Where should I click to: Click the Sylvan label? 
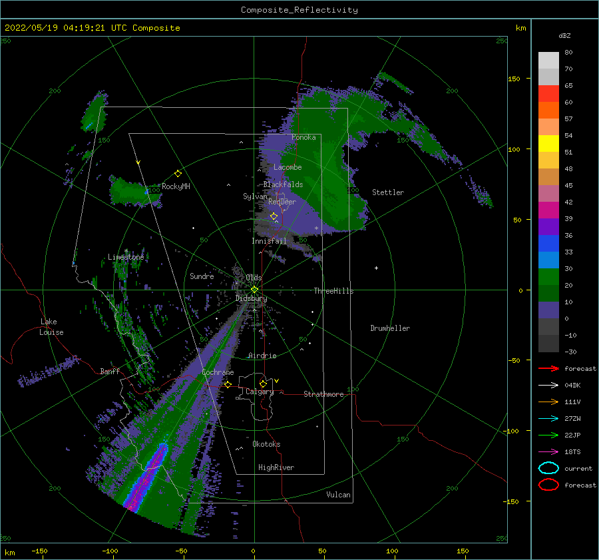(x=255, y=196)
